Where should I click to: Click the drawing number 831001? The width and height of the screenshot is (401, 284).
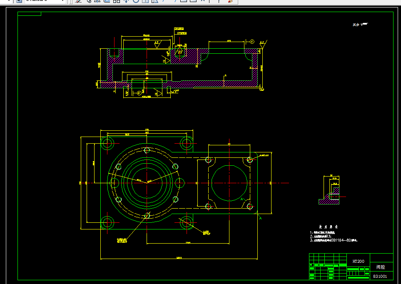point(380,277)
